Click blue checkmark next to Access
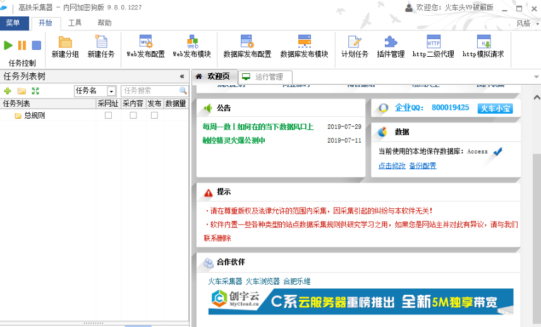The width and height of the screenshot is (541, 327). tap(497, 152)
